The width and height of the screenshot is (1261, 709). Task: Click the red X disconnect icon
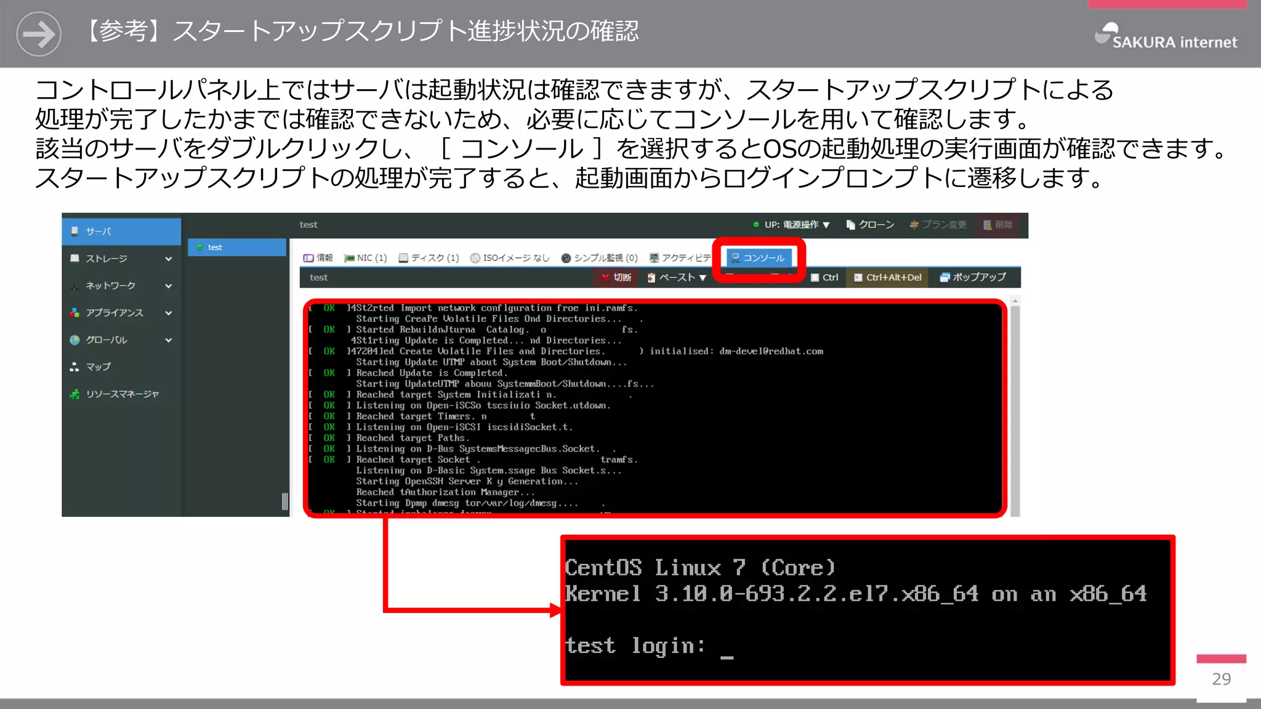click(x=606, y=278)
